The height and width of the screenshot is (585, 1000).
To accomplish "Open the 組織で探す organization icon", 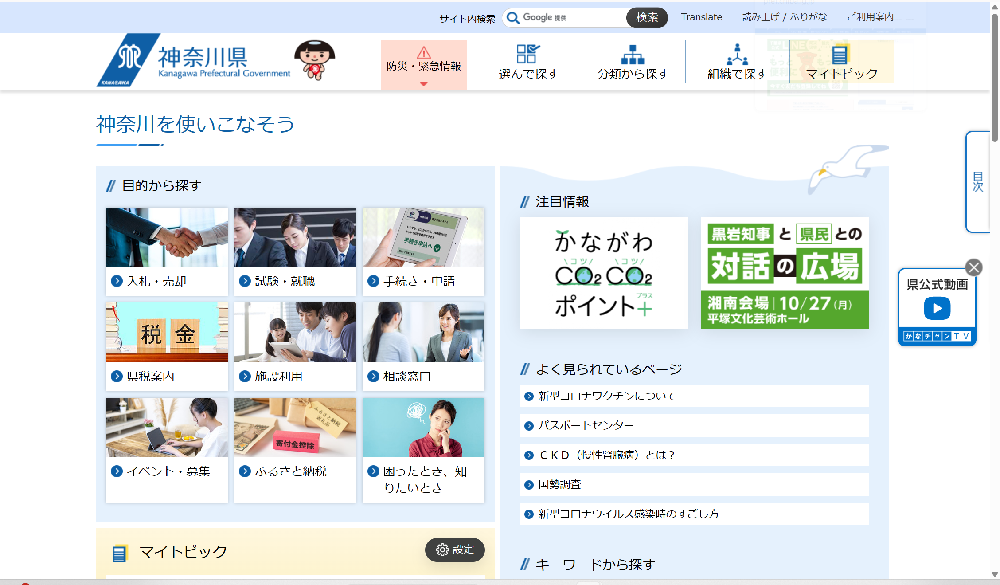I will [x=737, y=54].
